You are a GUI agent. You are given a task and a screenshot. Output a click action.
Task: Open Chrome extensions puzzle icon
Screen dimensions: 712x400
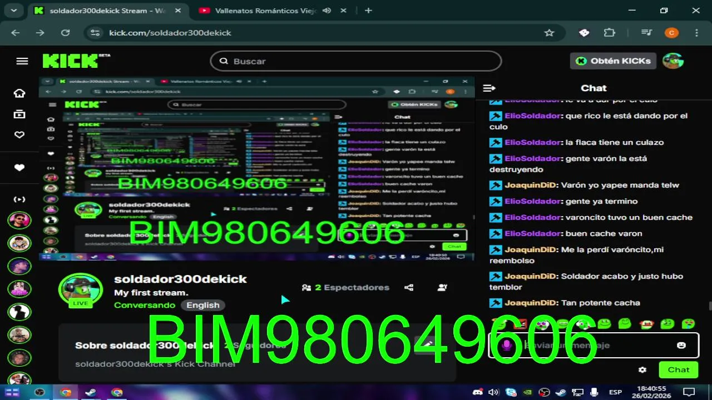click(610, 33)
